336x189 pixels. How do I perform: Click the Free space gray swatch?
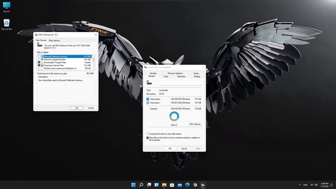click(x=148, y=103)
